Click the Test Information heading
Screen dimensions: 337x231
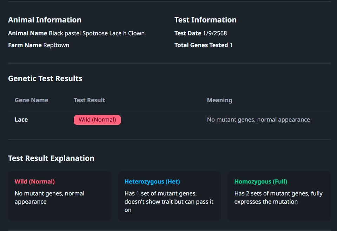(205, 20)
